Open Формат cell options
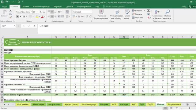196x110 pixels. pos(138,18)
